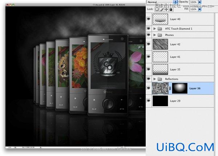This screenshot has width=218, height=156.
Task: Select Layer 35 thumbnail
Action: (160, 69)
